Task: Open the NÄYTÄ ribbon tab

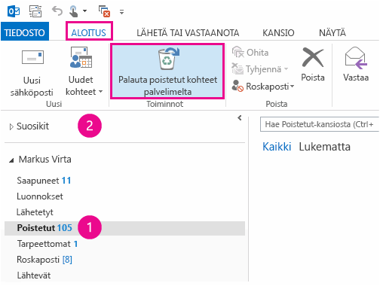Action: (x=332, y=32)
